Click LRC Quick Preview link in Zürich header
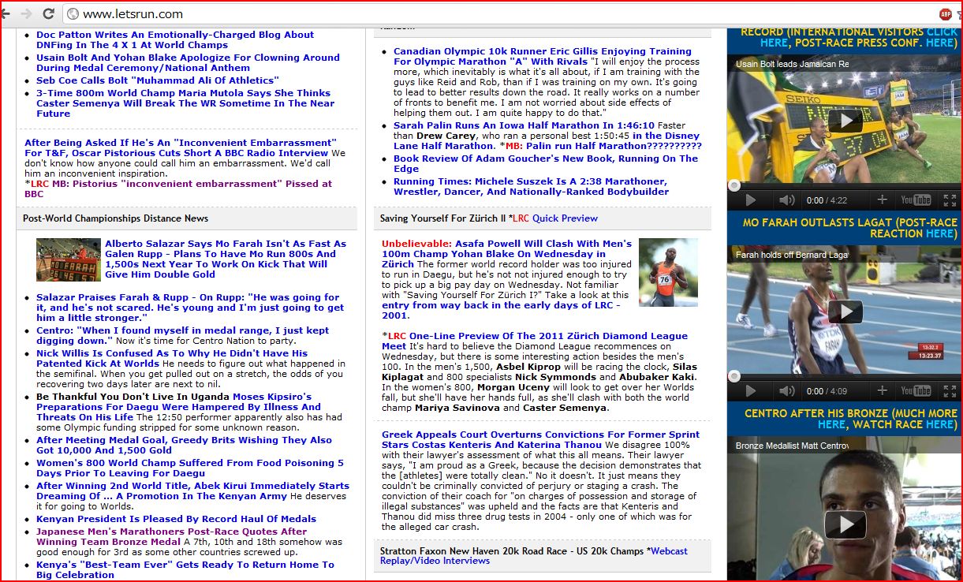The height and width of the screenshot is (582, 963). pos(555,218)
